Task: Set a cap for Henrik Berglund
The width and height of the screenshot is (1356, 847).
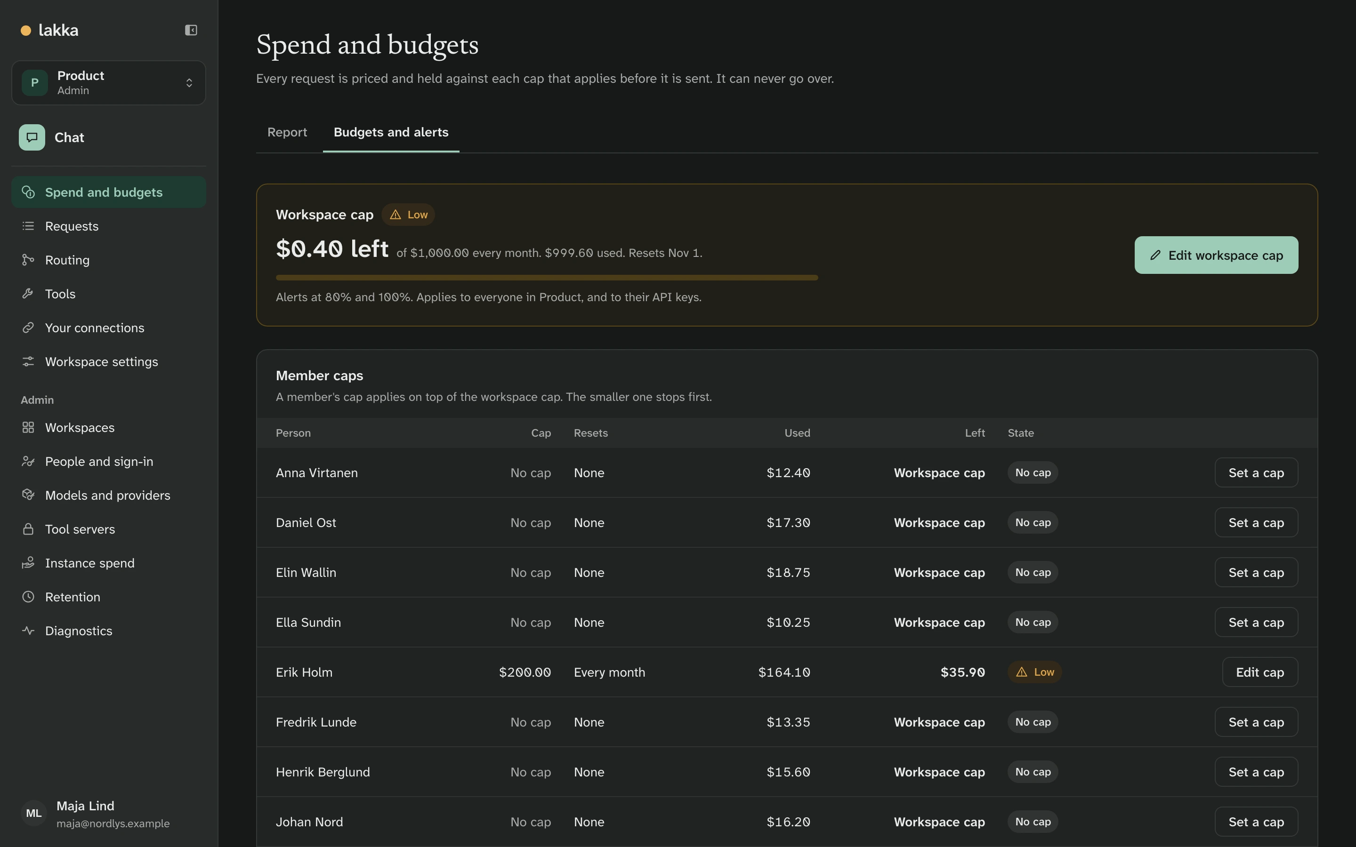Action: point(1256,772)
